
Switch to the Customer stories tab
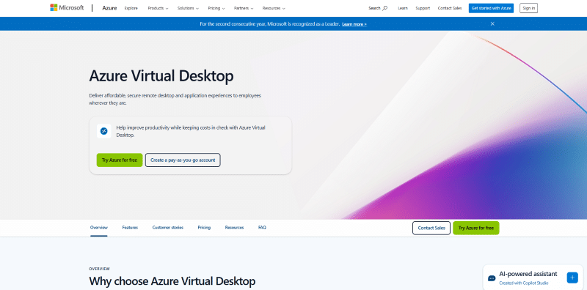(x=168, y=228)
